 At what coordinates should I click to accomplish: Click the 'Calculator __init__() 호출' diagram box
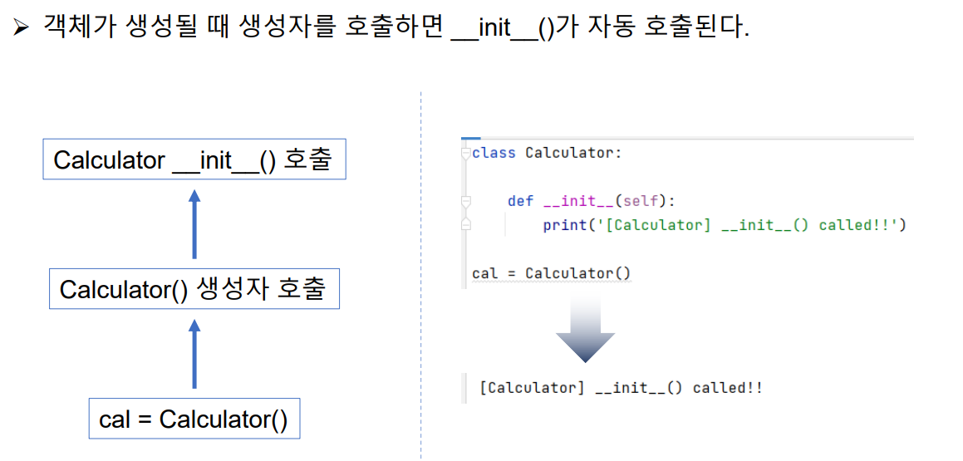coord(194,159)
